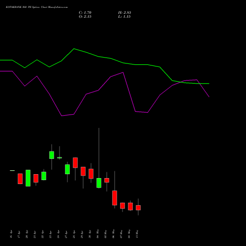This screenshot has height=246, width=246.
Task: Select the 05 May date label
Action: 105,234
